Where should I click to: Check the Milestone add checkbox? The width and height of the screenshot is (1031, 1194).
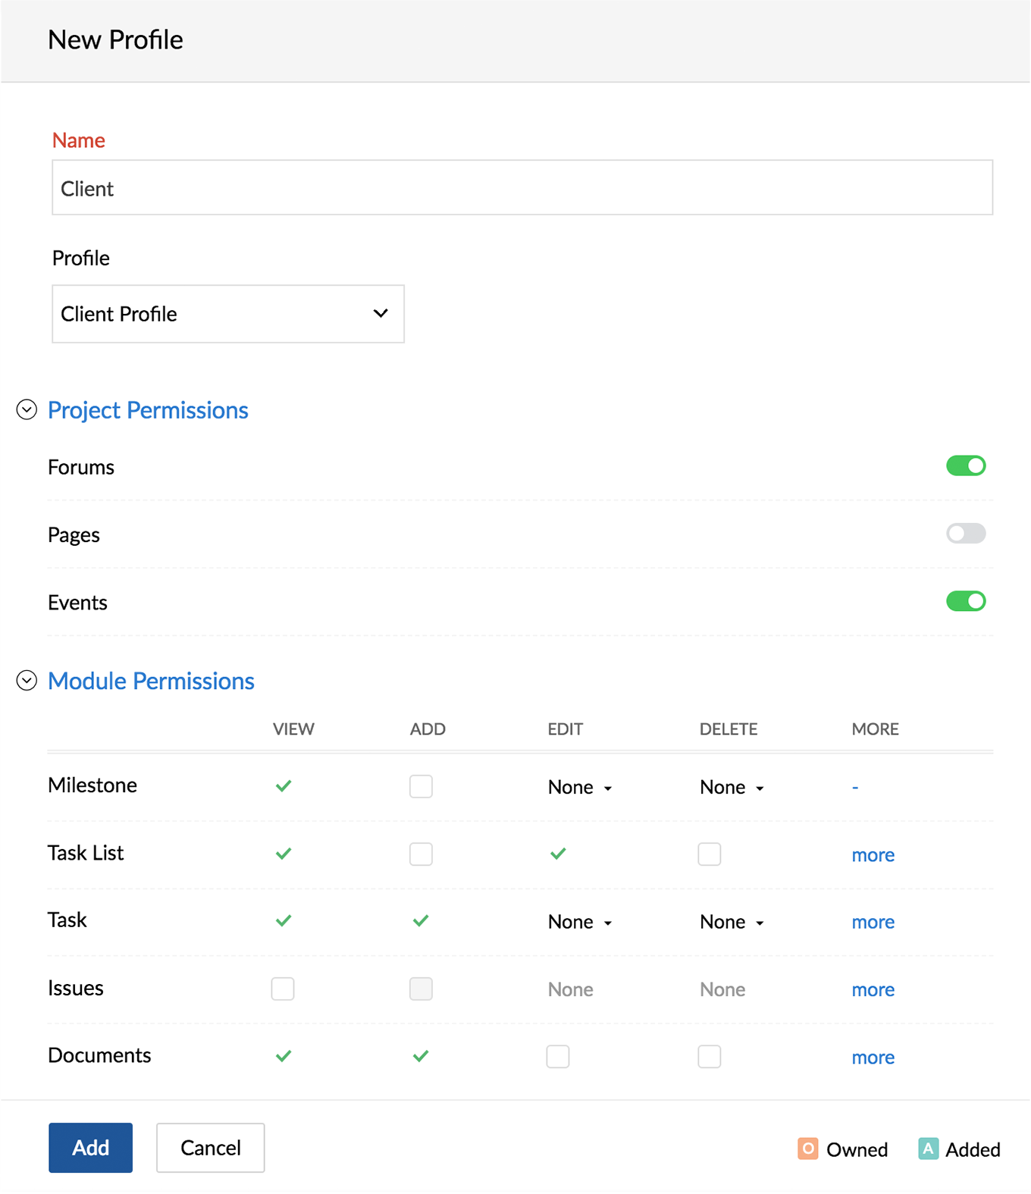pyautogui.click(x=421, y=786)
